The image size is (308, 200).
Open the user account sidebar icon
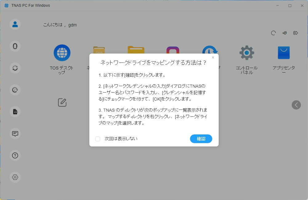click(15, 24)
